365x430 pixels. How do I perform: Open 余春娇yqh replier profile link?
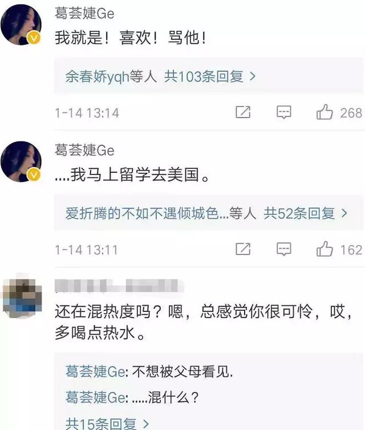click(x=97, y=76)
